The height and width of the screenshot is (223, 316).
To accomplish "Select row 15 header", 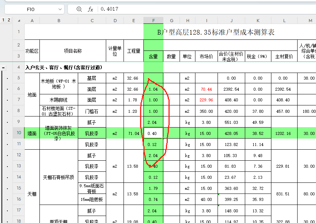I will [x=19, y=188].
